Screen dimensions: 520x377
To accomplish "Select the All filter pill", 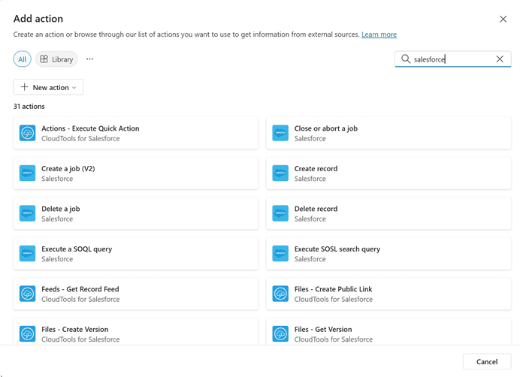I will click(x=23, y=59).
